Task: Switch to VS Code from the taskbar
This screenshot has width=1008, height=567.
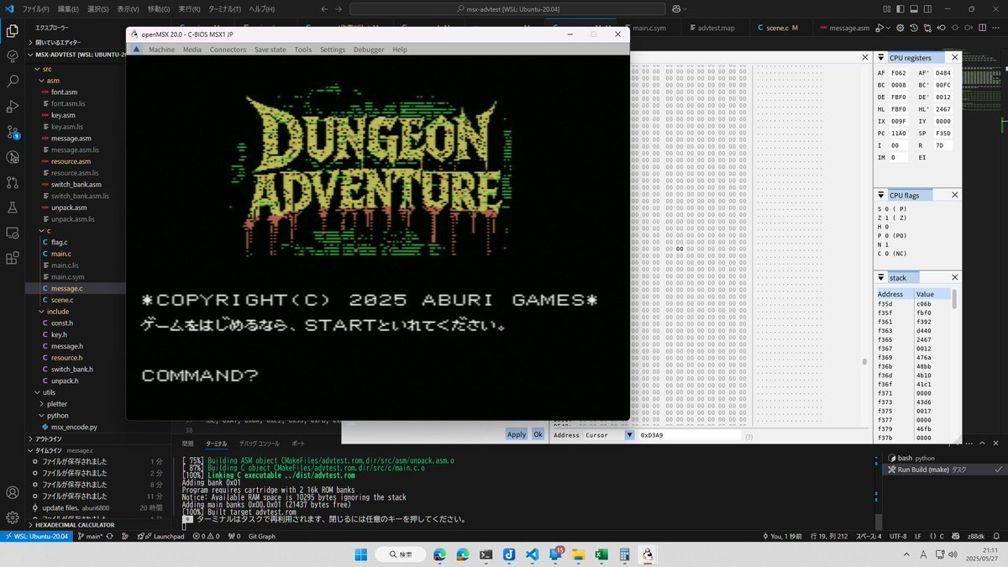Action: point(532,554)
